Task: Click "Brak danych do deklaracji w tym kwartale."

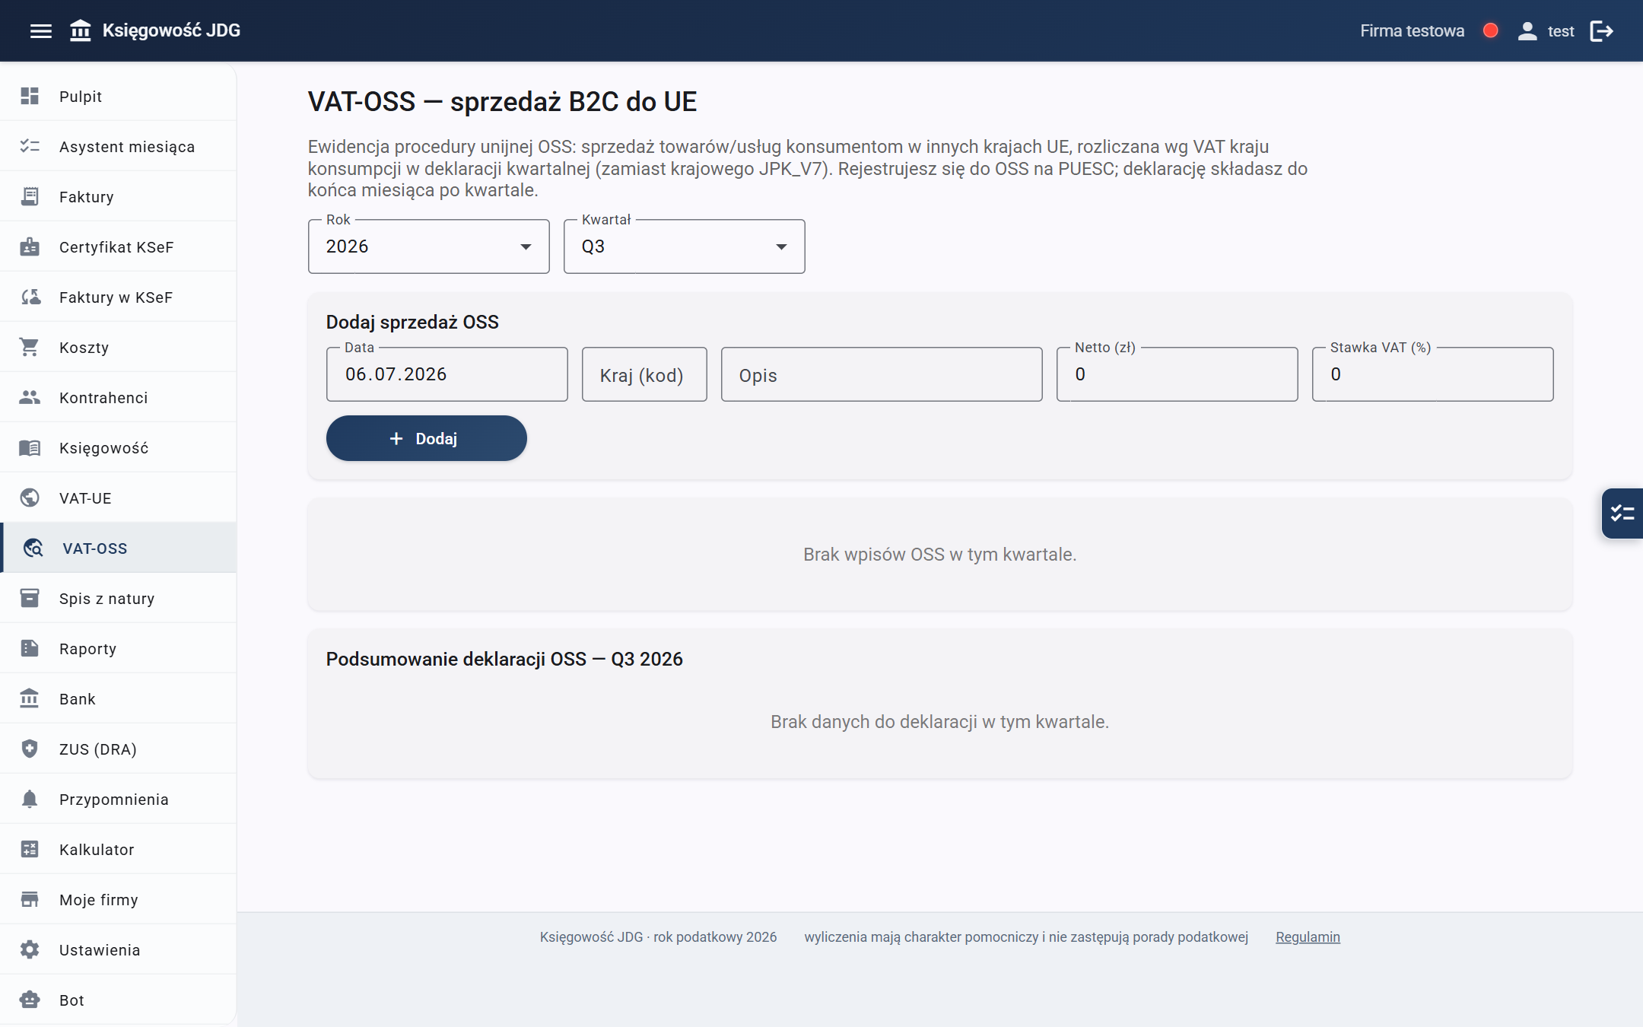Action: click(x=939, y=722)
